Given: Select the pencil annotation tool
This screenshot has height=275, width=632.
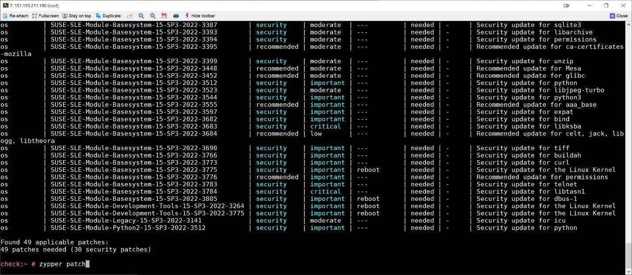Looking at the screenshot, I should click(x=130, y=15).
